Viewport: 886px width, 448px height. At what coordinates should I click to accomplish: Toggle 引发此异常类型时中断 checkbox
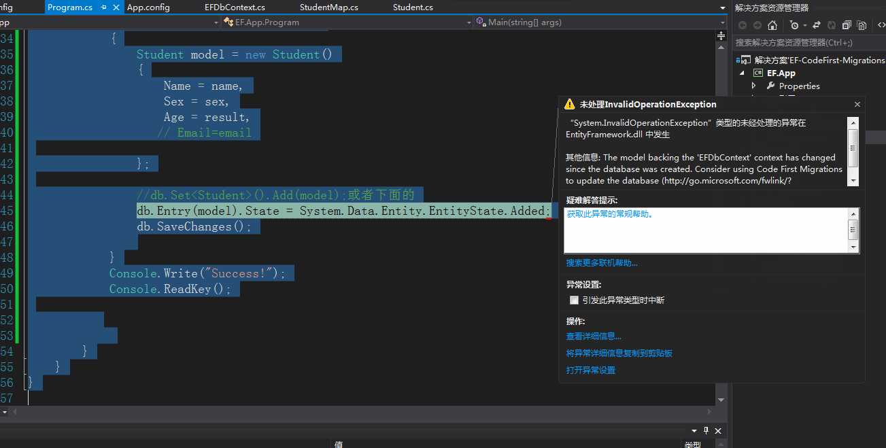click(575, 300)
